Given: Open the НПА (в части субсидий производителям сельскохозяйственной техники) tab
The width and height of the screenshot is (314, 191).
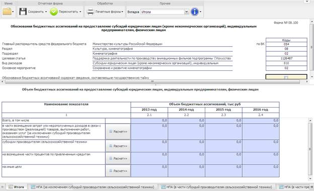Looking at the screenshot, I should point(217,187).
